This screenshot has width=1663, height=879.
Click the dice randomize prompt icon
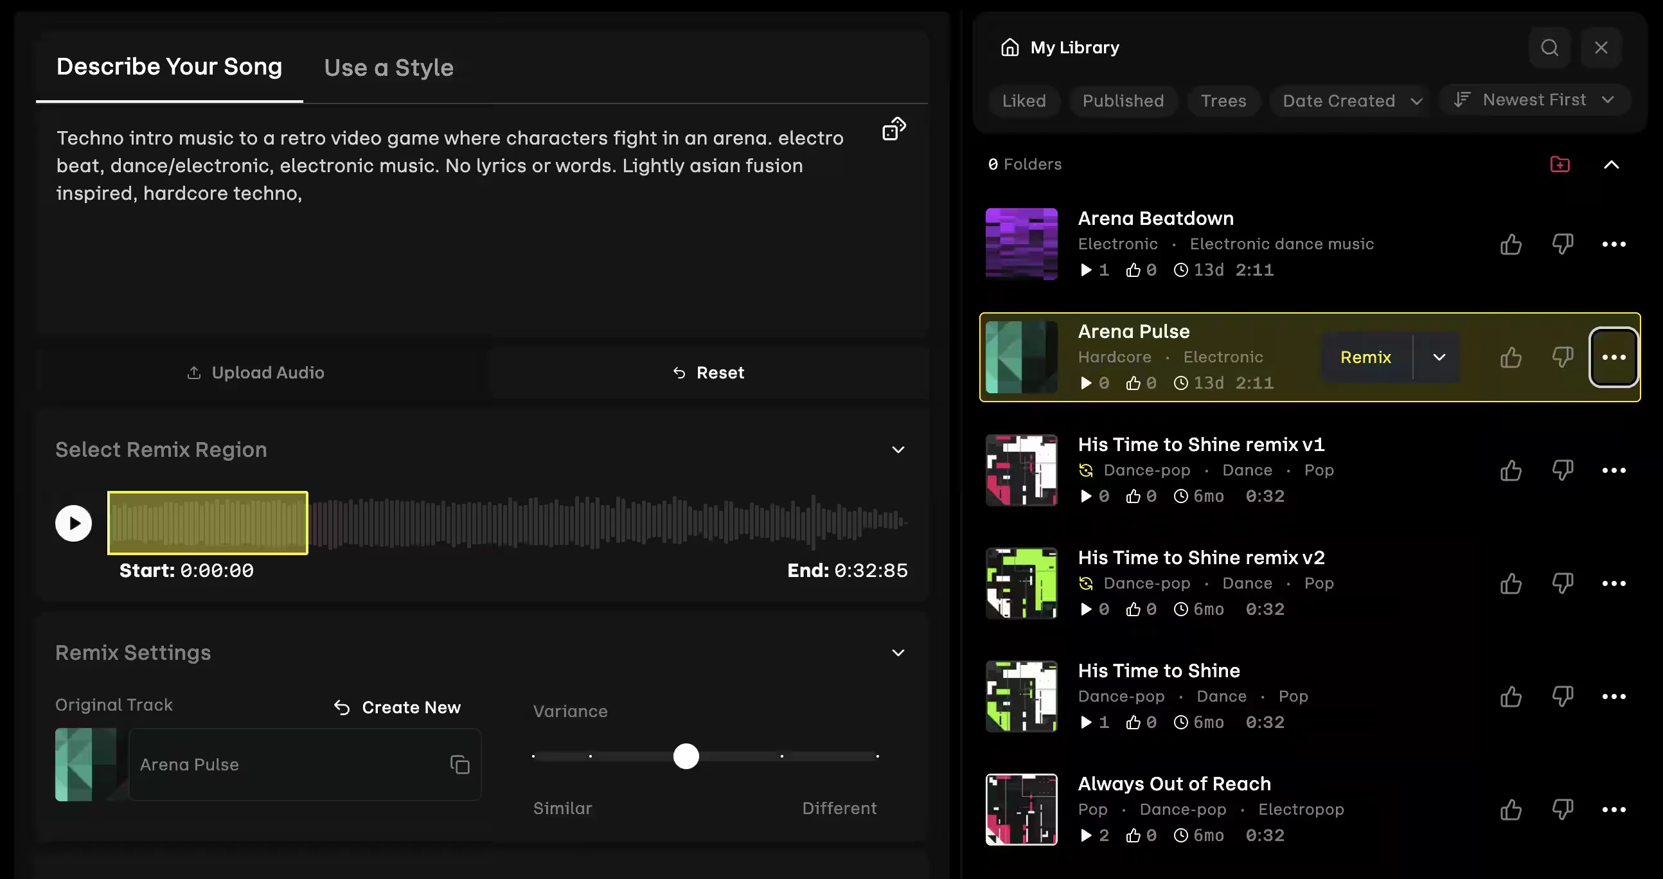tap(894, 129)
